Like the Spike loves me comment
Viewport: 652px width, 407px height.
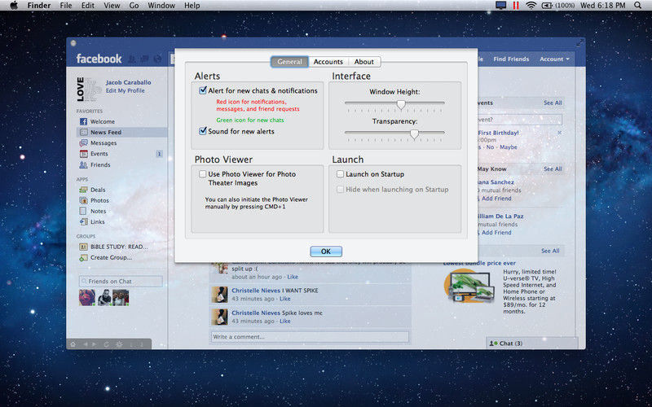click(284, 321)
